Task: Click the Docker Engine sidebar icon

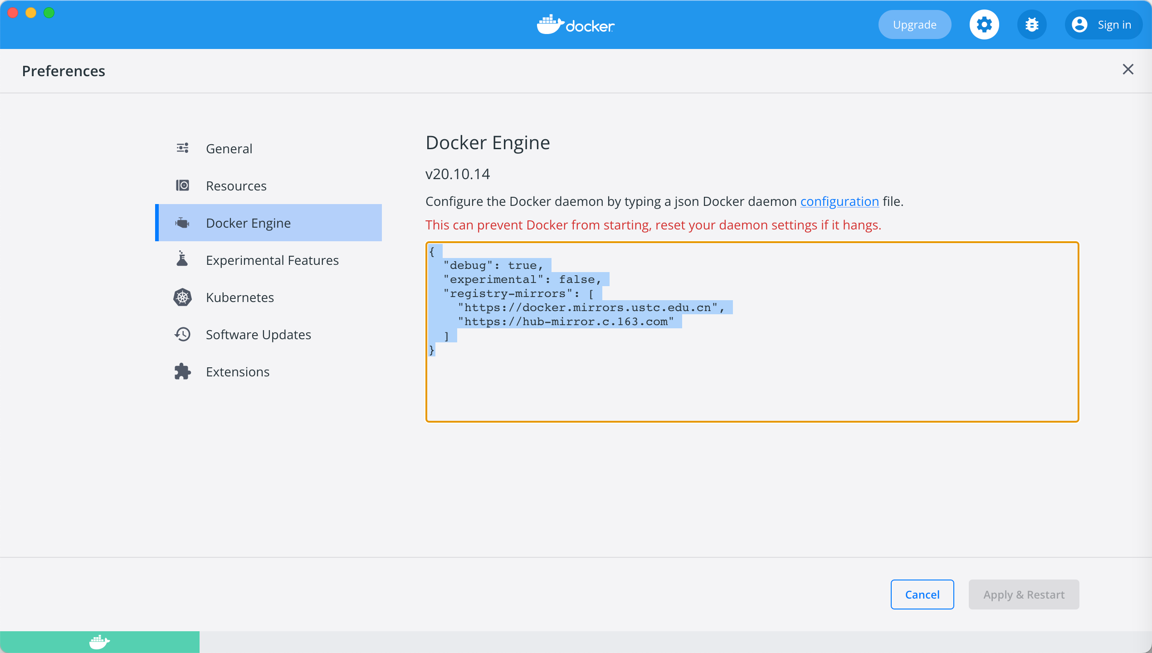Action: (x=182, y=223)
